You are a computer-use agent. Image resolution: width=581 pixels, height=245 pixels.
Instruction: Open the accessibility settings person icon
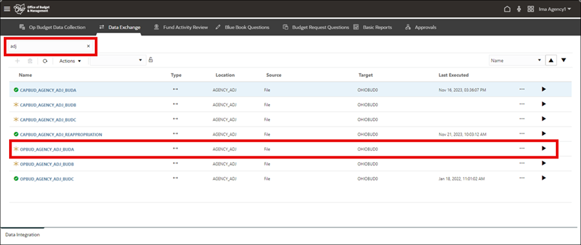pyautogui.click(x=519, y=9)
